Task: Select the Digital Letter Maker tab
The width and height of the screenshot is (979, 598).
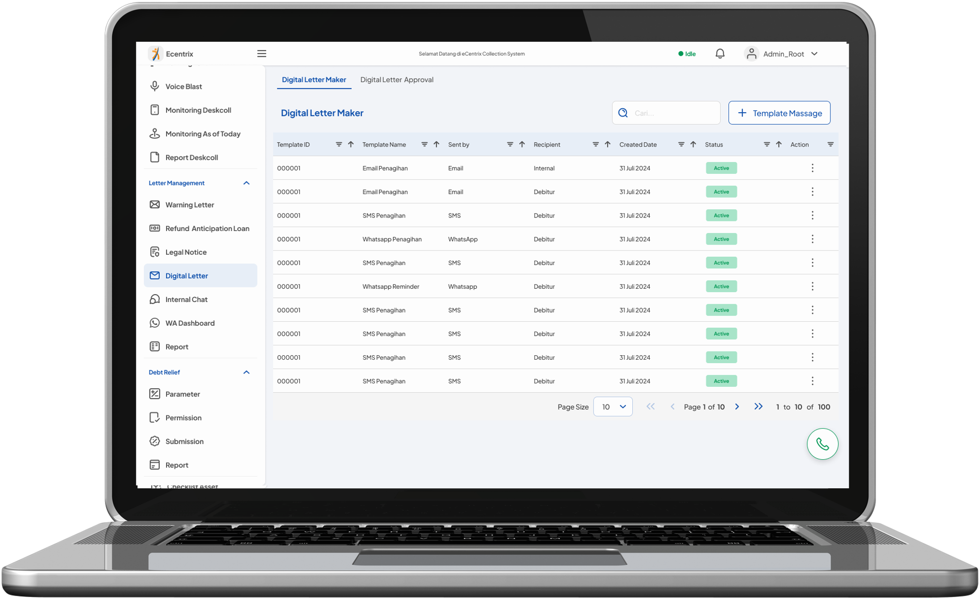Action: (x=314, y=80)
